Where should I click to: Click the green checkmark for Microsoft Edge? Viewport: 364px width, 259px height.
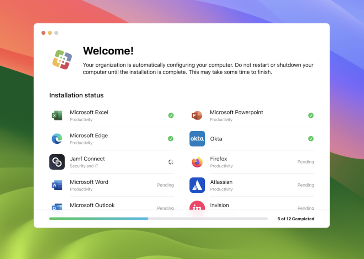[x=171, y=138]
